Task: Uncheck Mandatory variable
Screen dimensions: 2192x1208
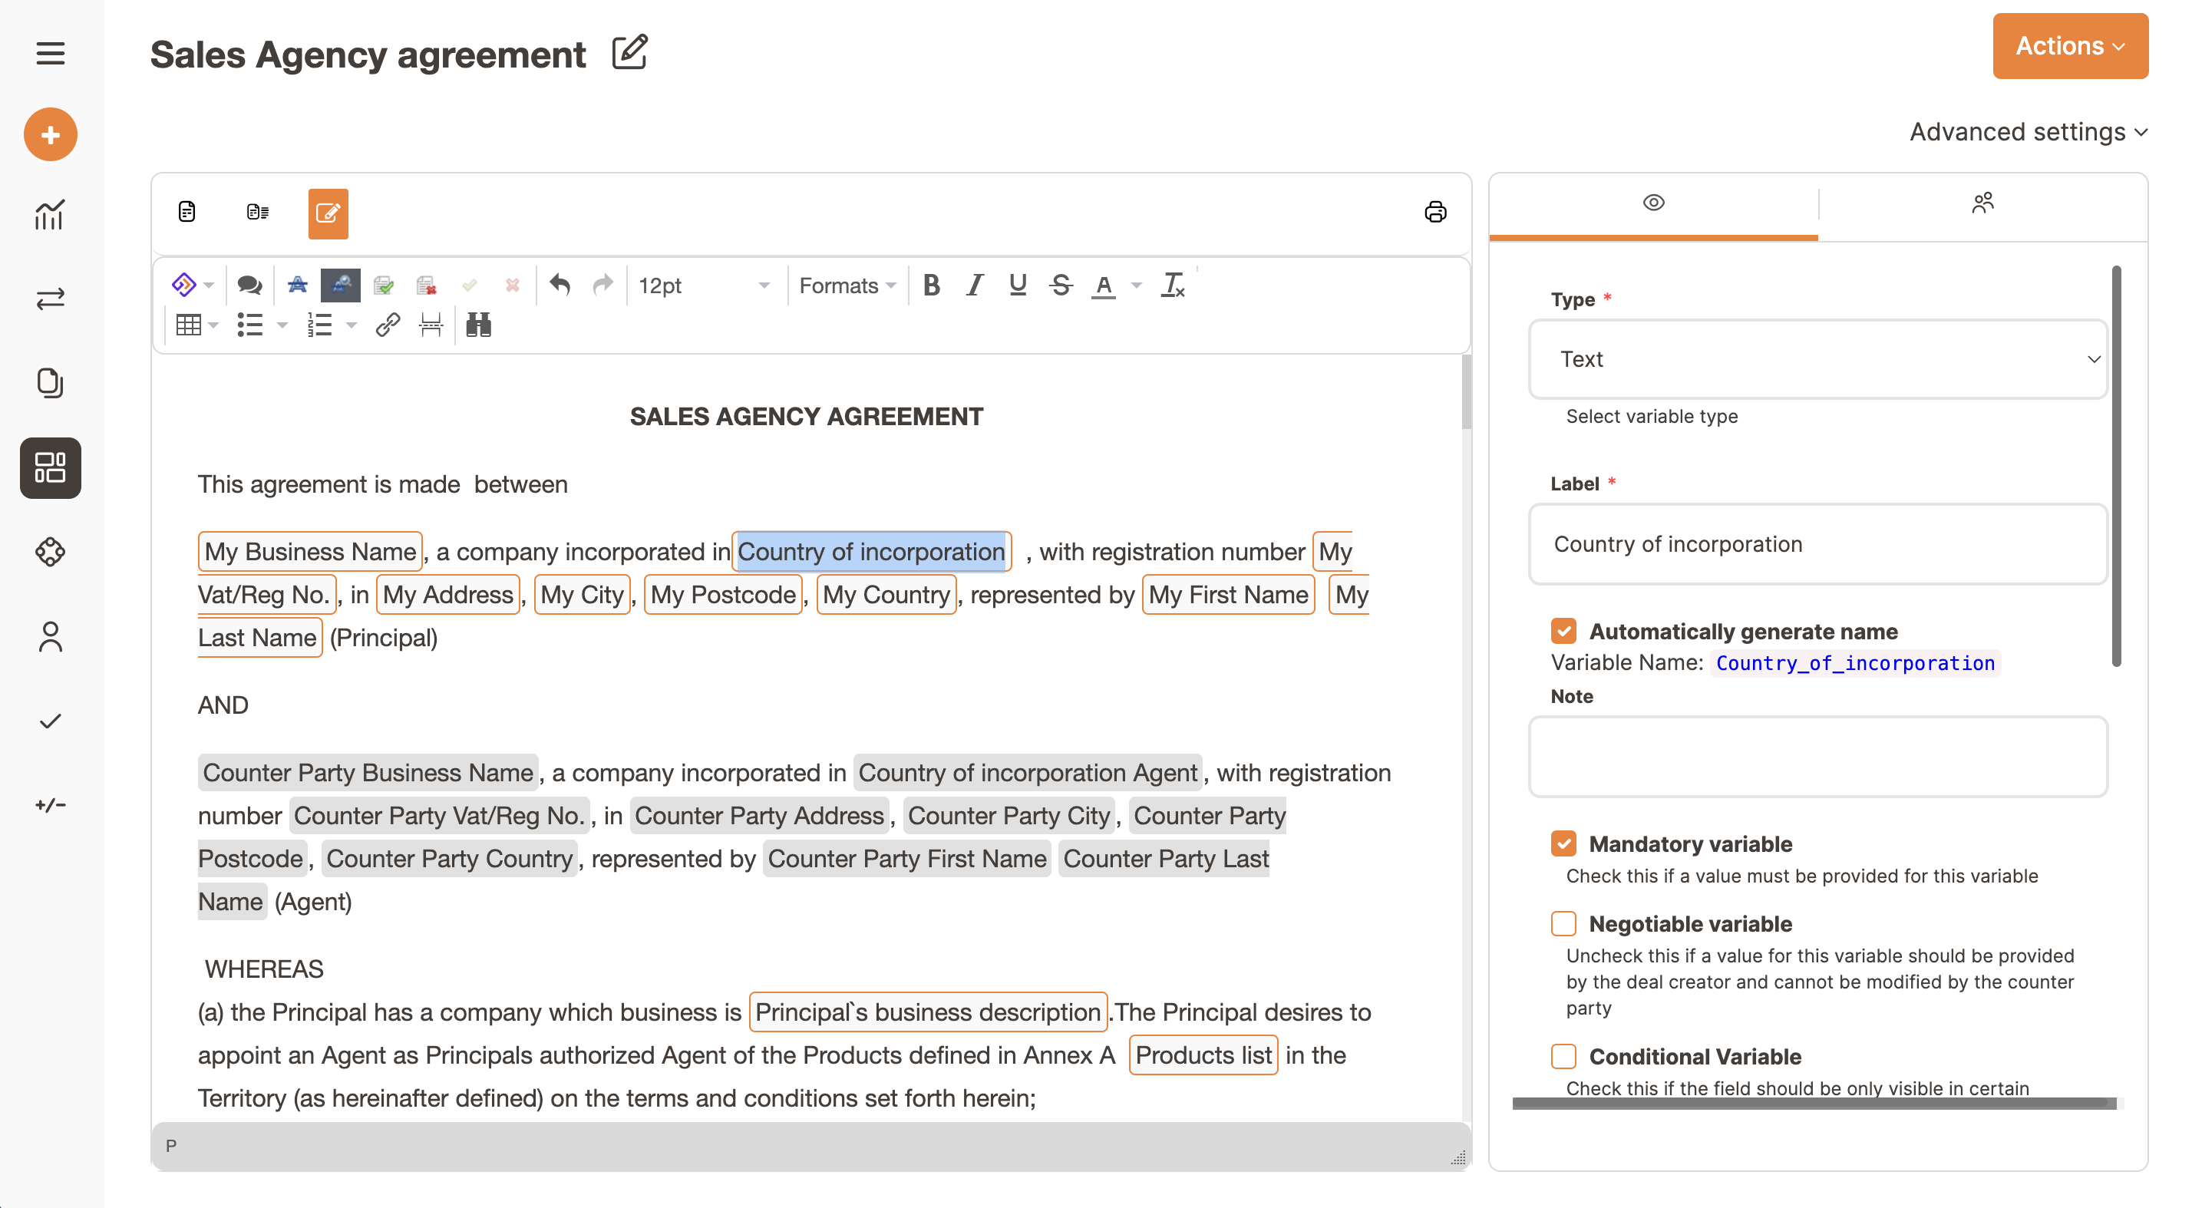Action: click(1563, 844)
